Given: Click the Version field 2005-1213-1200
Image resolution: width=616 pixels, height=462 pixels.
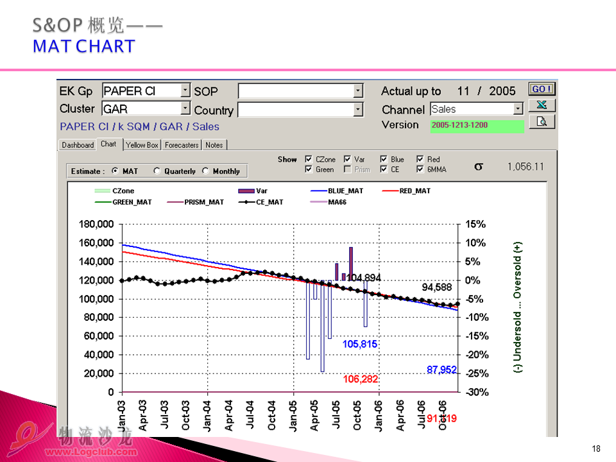Looking at the screenshot, I should [x=477, y=126].
